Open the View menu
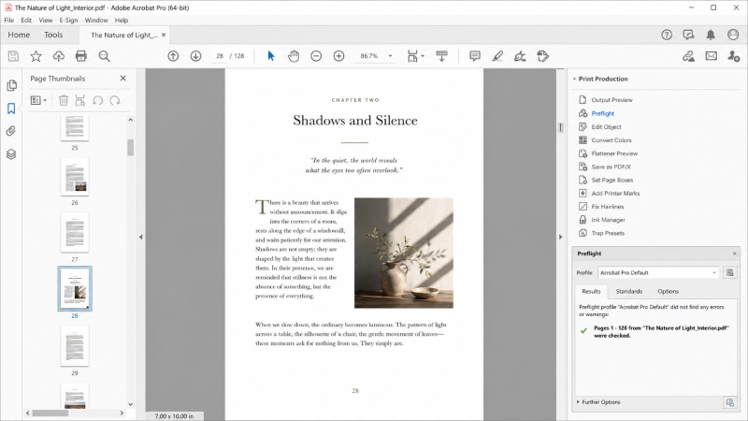 coord(45,20)
